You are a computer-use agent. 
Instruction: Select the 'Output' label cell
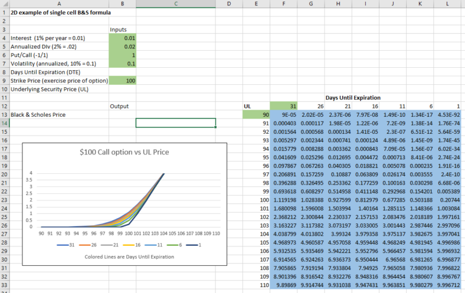pyautogui.click(x=122, y=106)
